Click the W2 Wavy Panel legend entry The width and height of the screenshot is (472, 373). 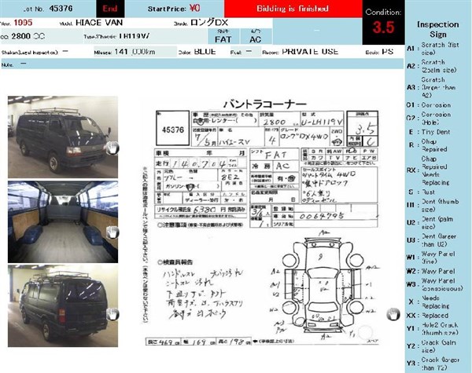click(x=431, y=272)
